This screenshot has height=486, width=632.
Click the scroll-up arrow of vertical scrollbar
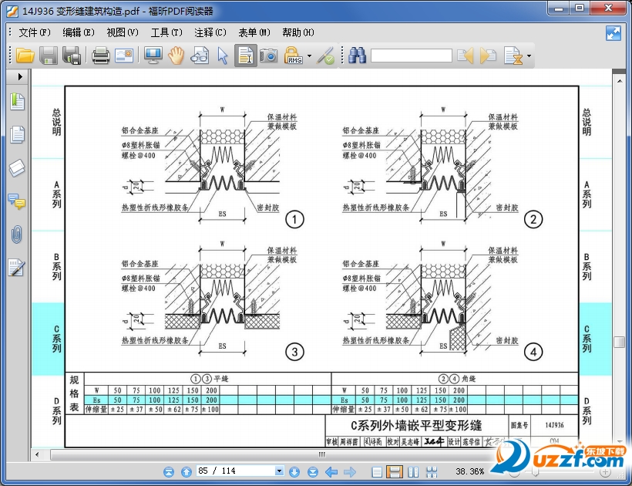(619, 81)
